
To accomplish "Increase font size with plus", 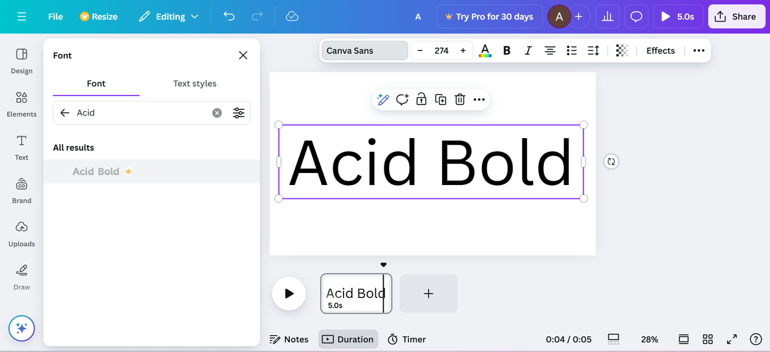I will pyautogui.click(x=463, y=50).
